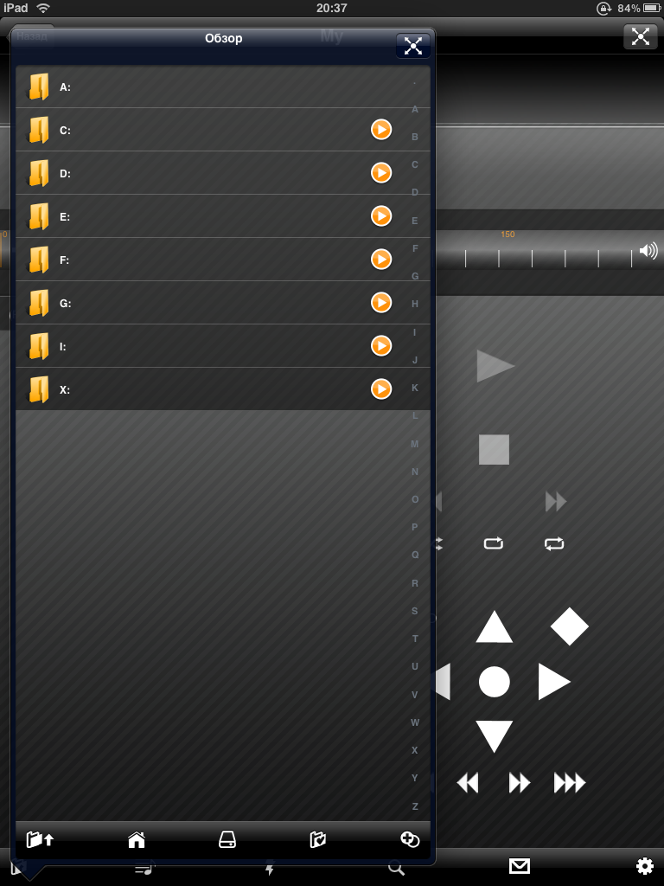The width and height of the screenshot is (664, 886).
Task: Tap the add-plus circles icon in browser toolbar
Action: point(409,839)
